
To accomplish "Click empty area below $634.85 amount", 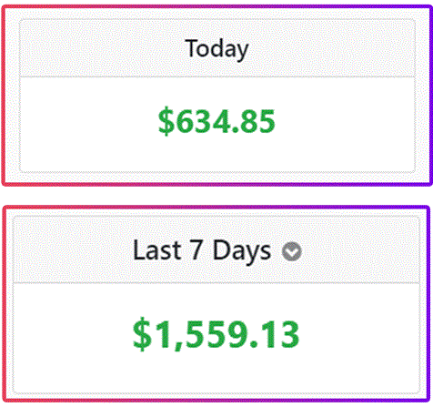I will point(216,155).
